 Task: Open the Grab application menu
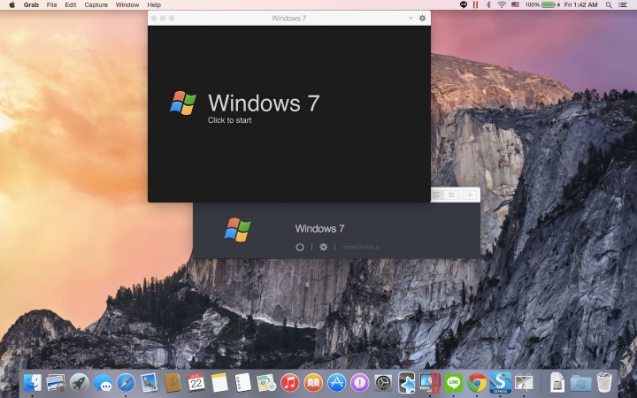pos(31,5)
